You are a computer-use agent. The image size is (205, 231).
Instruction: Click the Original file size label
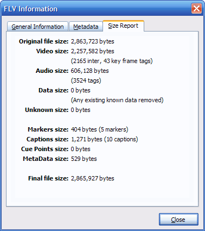(43, 41)
